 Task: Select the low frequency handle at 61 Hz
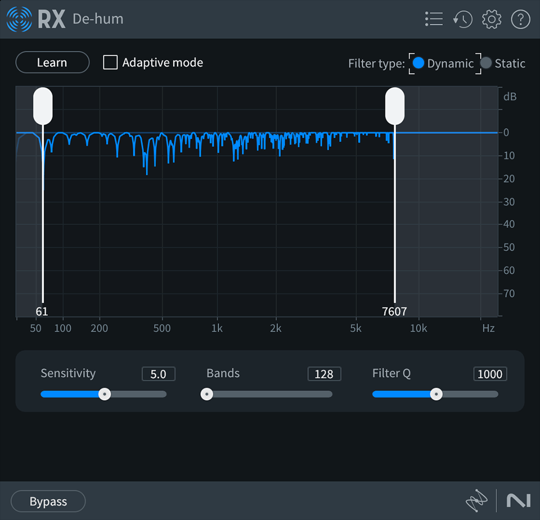coord(43,106)
